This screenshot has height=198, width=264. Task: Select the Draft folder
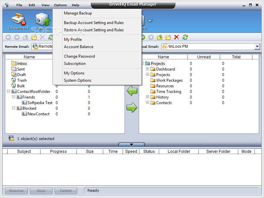(x=21, y=74)
